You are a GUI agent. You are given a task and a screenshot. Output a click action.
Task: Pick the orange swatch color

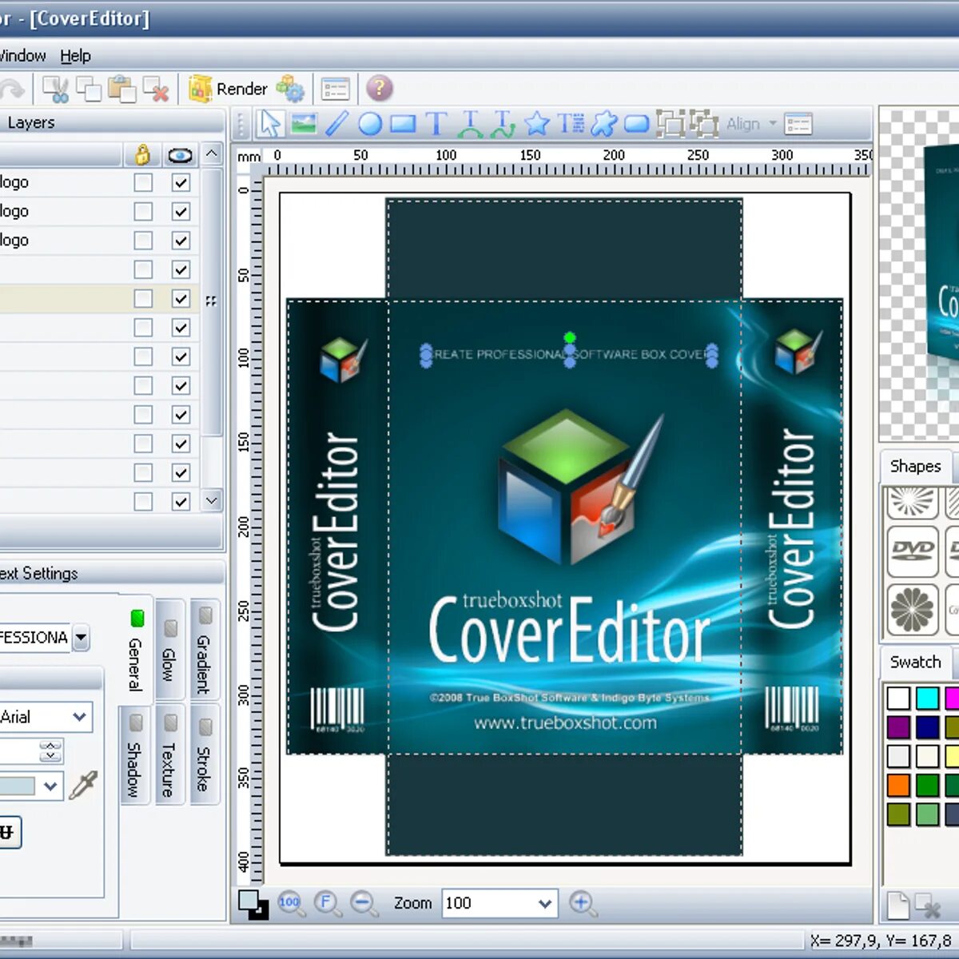(x=898, y=785)
